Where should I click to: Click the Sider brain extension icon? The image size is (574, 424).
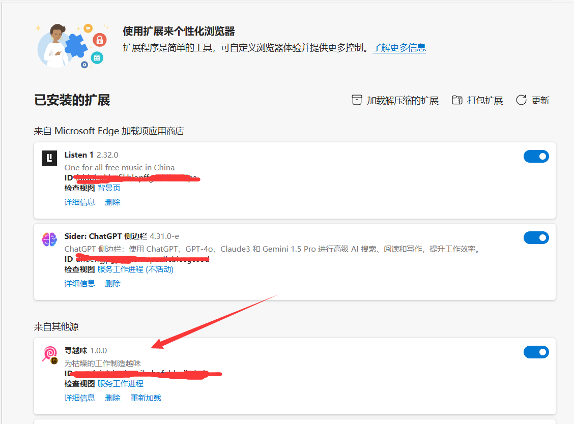[49, 239]
